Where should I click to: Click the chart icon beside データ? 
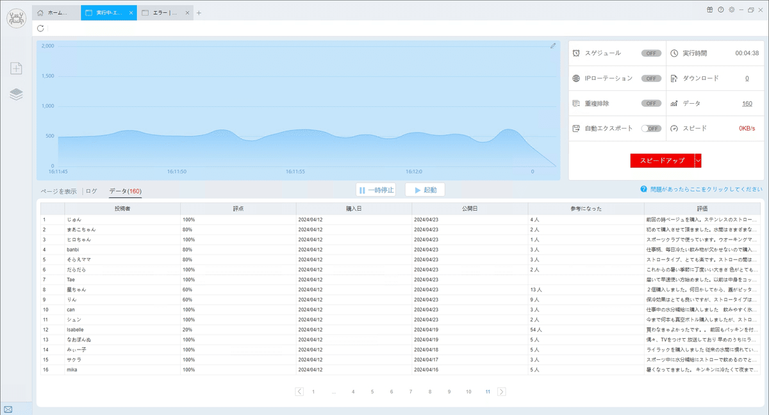point(674,103)
